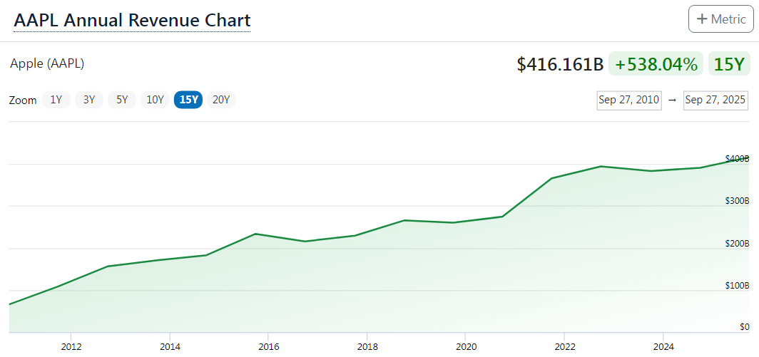Switch zoom to 20Y

pos(221,100)
